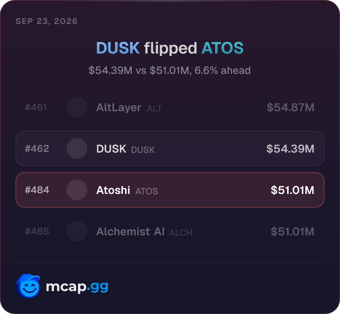Screen dimensions: 340x314
Task: Open the DUSK rank #462 row
Action: (170, 149)
